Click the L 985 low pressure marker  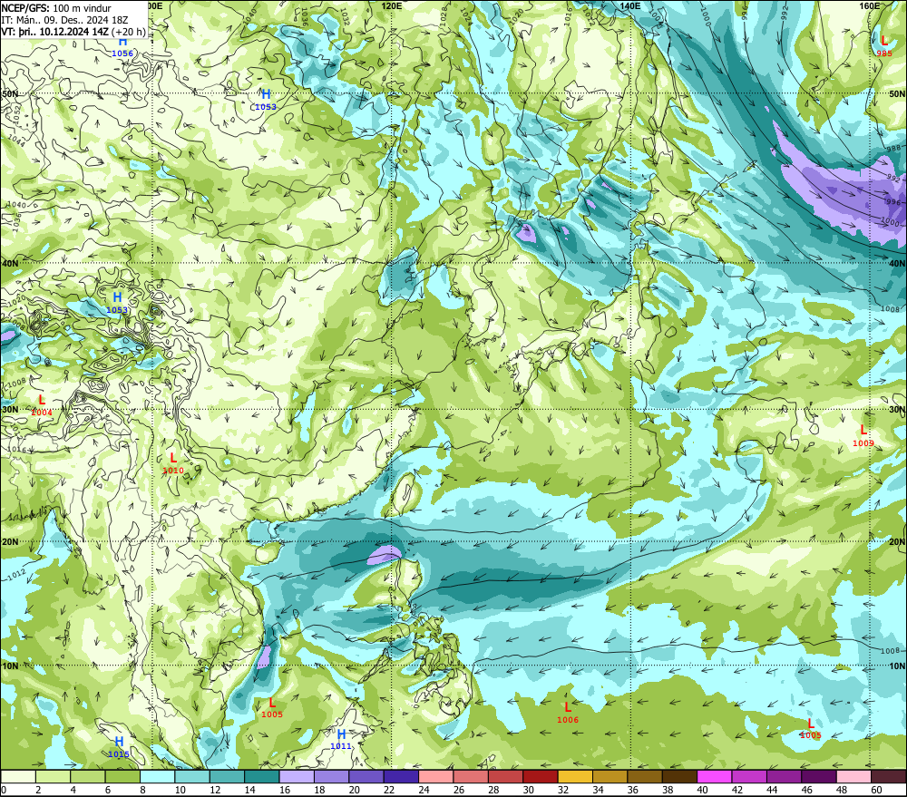(883, 45)
